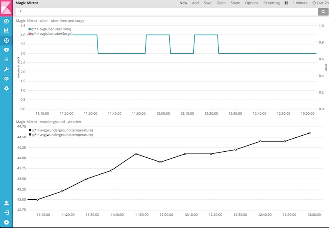Click highest temperature point at end of line
The image size is (329, 228).
click(x=310, y=133)
